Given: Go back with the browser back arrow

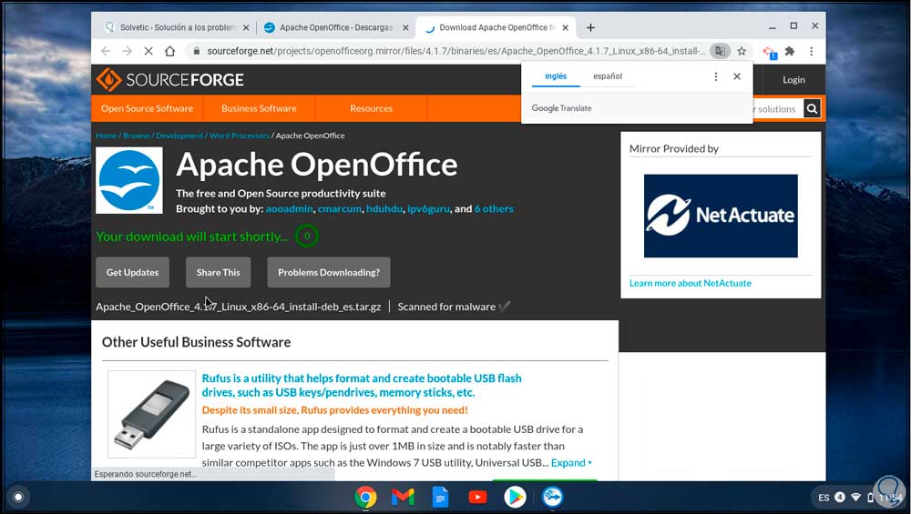Looking at the screenshot, I should coord(106,51).
